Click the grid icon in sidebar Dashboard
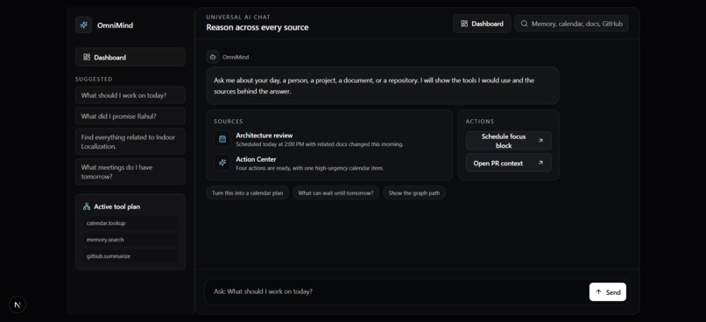The image size is (706, 322). point(87,57)
